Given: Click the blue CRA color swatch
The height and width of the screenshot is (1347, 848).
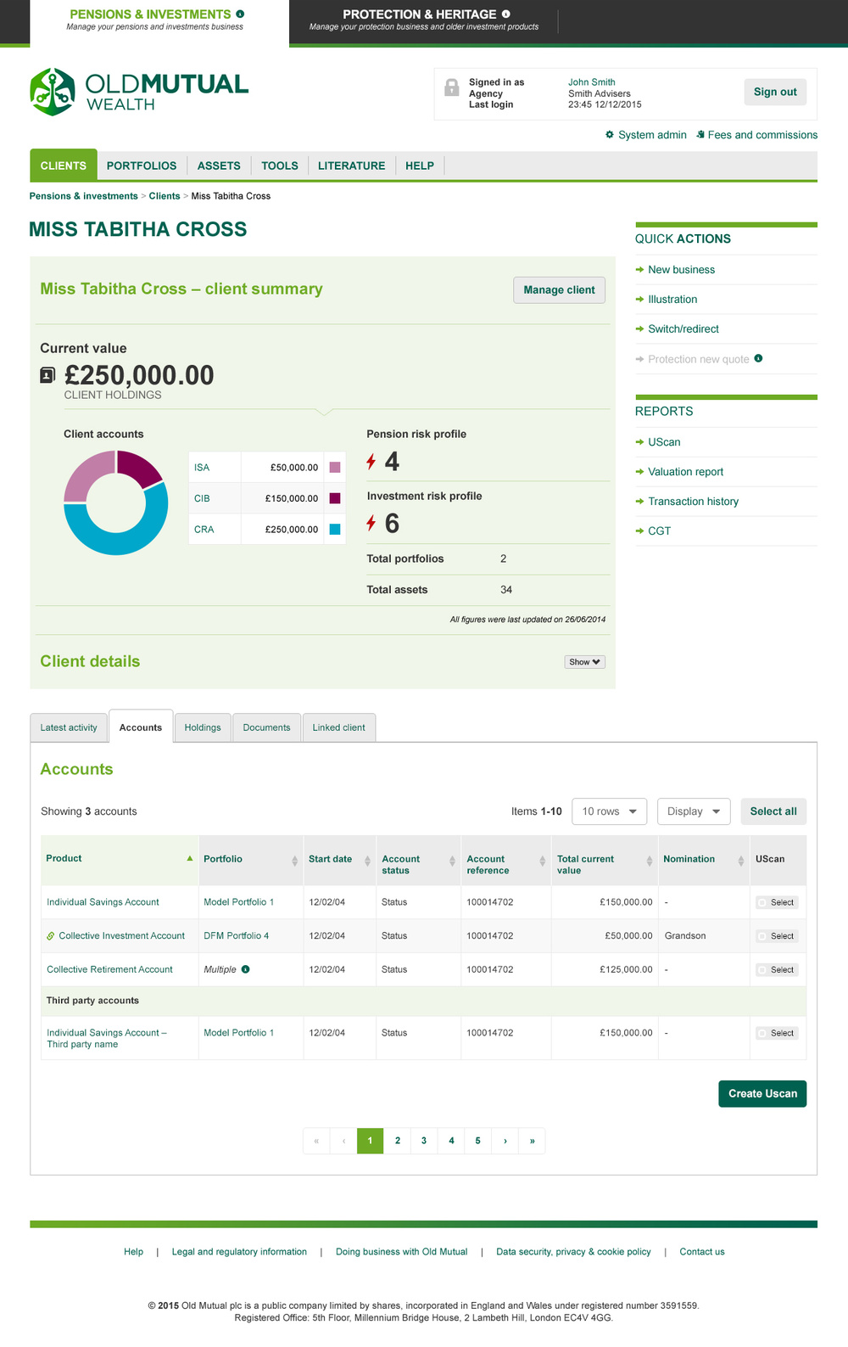Looking at the screenshot, I should tap(335, 530).
